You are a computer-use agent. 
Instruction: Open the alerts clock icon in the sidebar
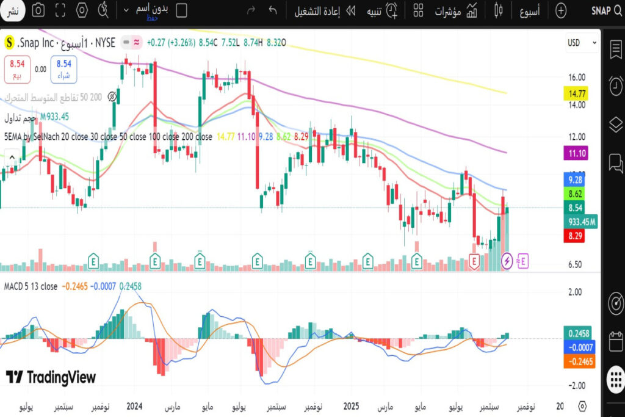point(615,86)
